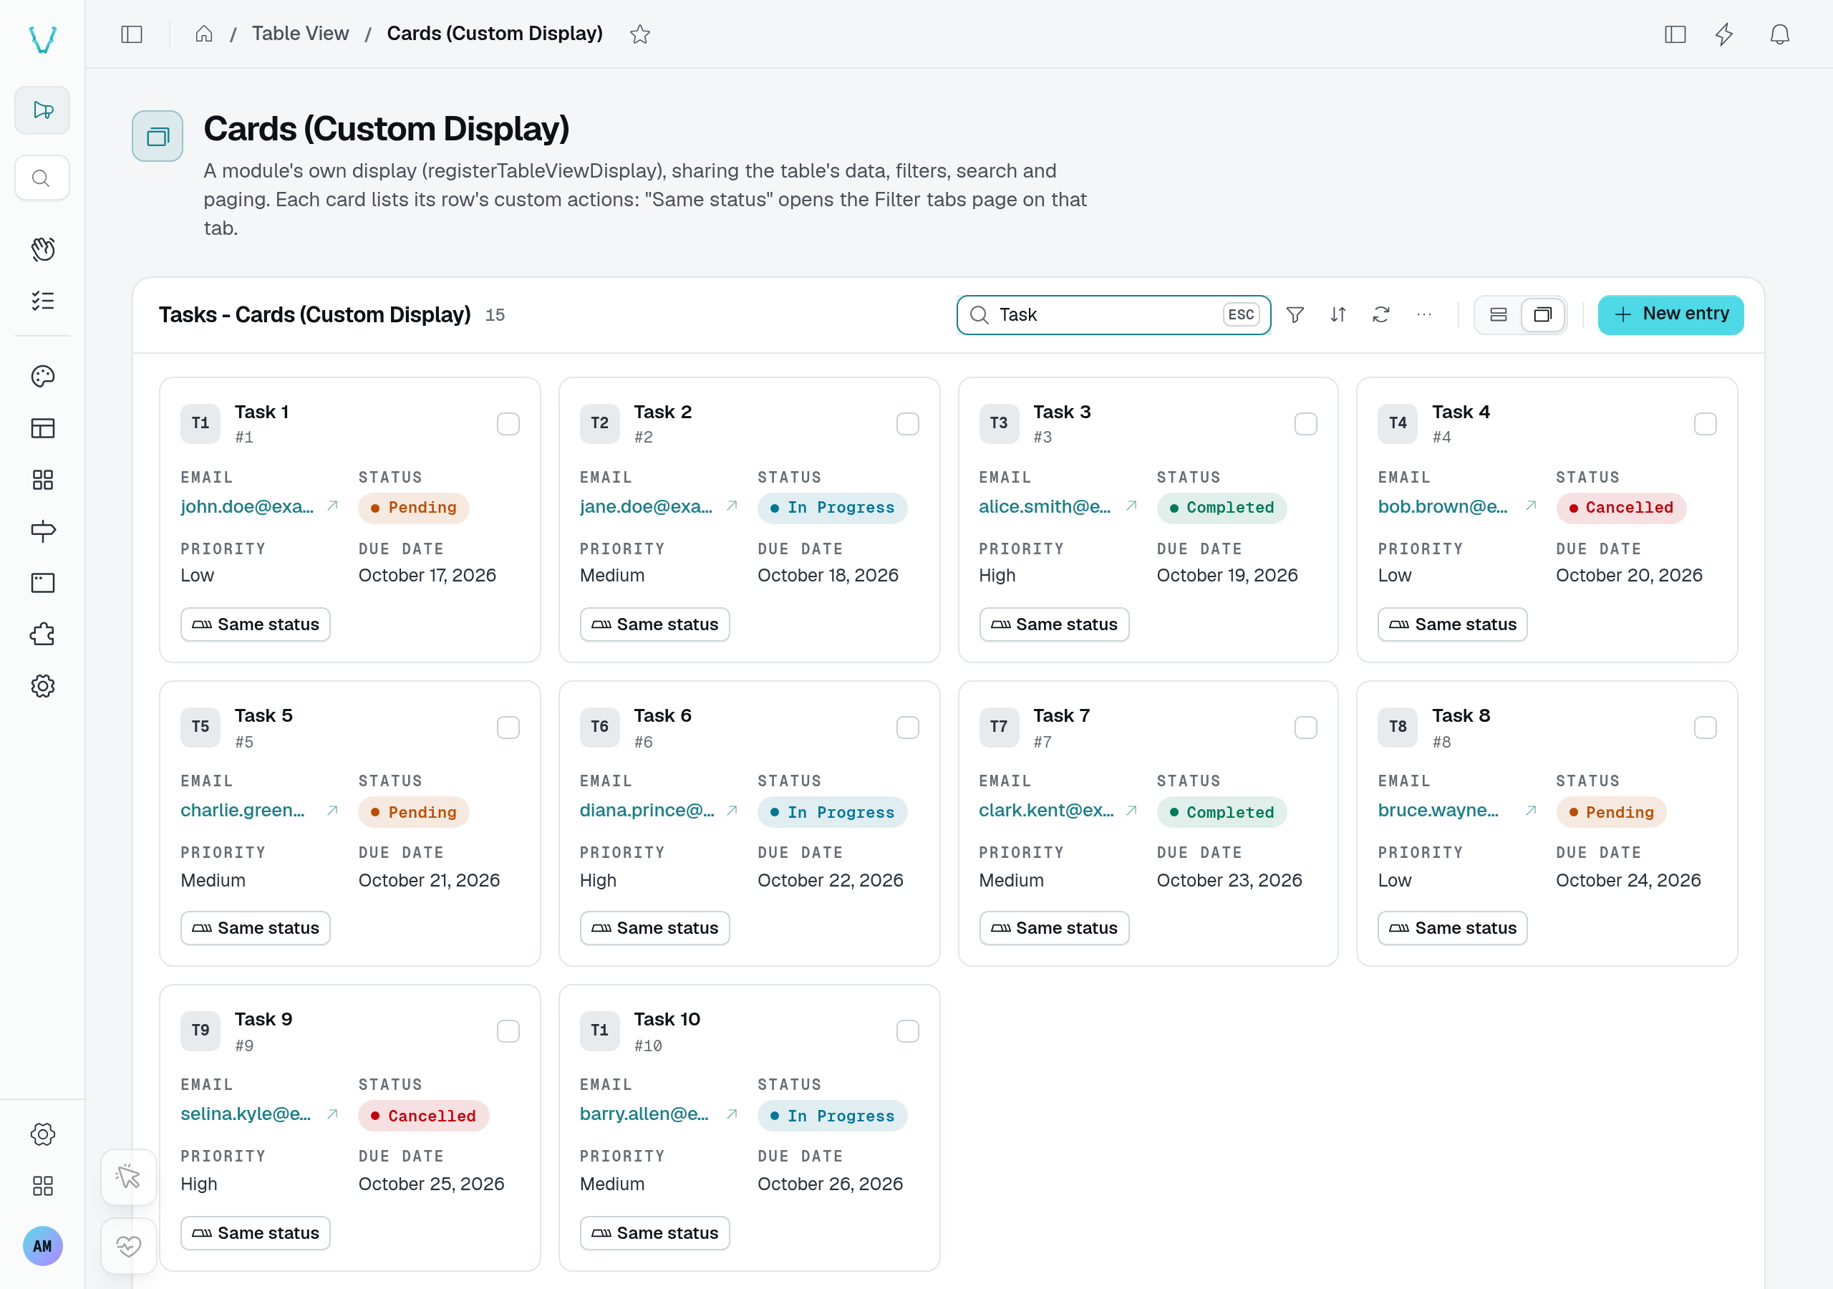Viewport: 1833px width, 1289px height.
Task: Click Same status on Task 9
Action: click(x=256, y=1233)
